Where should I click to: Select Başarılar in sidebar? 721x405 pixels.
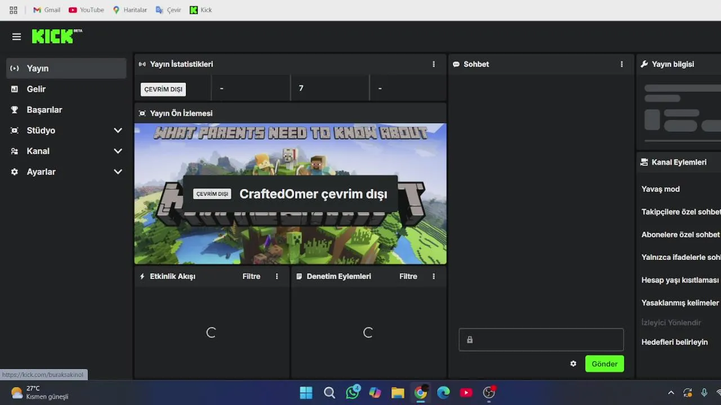pyautogui.click(x=66, y=110)
